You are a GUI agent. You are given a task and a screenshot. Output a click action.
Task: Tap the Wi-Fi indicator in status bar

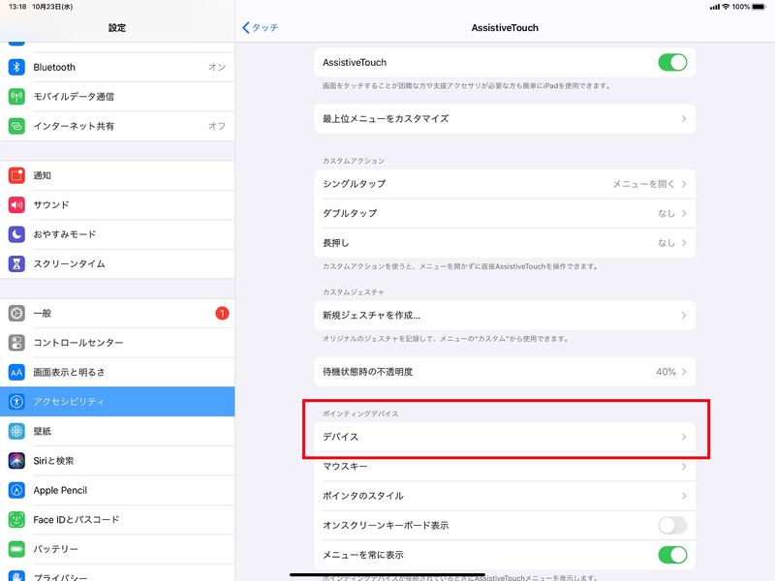coord(726,7)
